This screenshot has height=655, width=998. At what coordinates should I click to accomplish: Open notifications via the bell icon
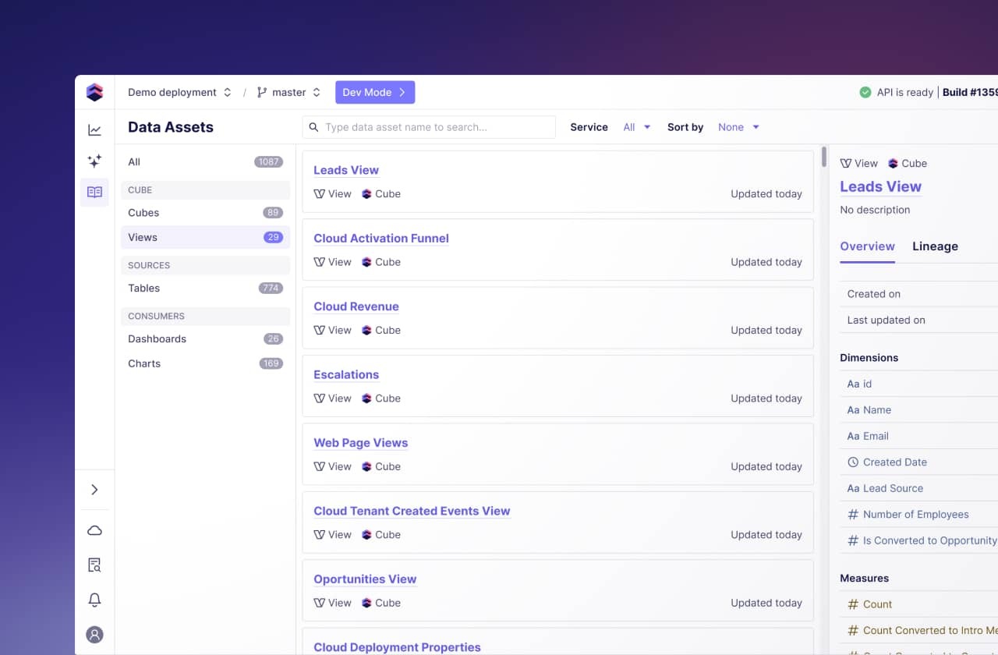tap(94, 600)
